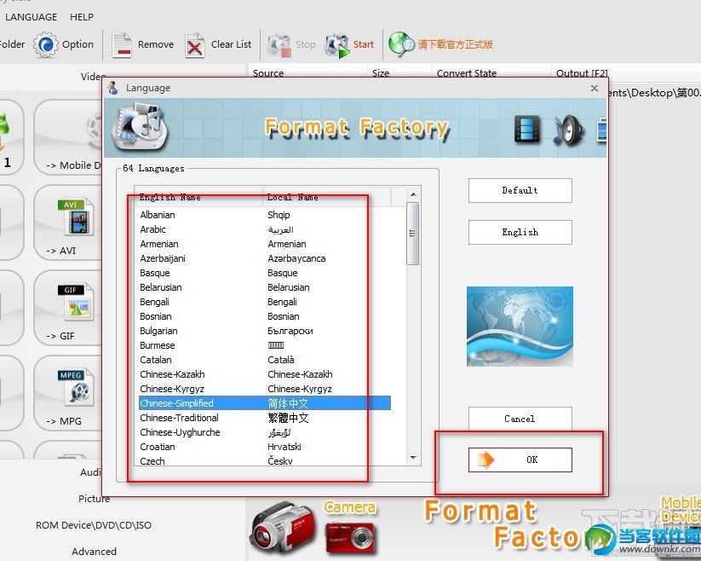701x561 pixels.
Task: Select the MPG format icon
Action: 77,387
